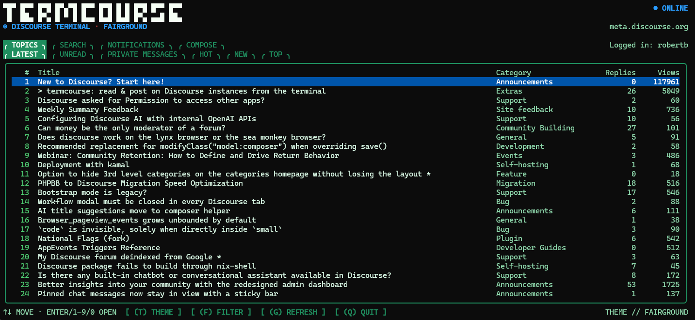Select the Latest sub-tab
Screen dimensions: 695x320
25,54
